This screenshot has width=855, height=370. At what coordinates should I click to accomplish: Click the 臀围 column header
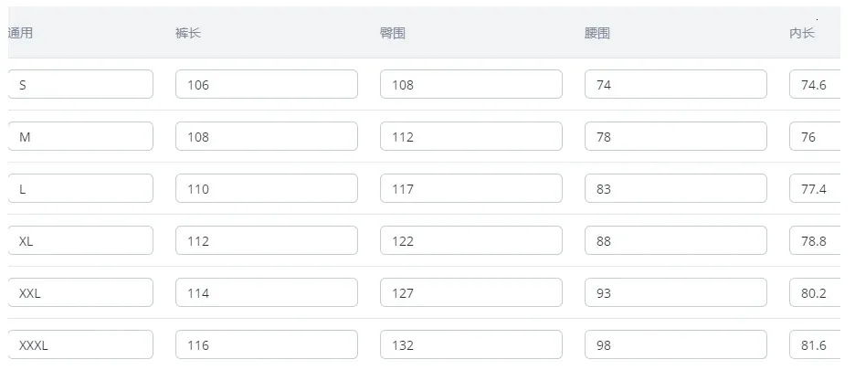click(393, 33)
